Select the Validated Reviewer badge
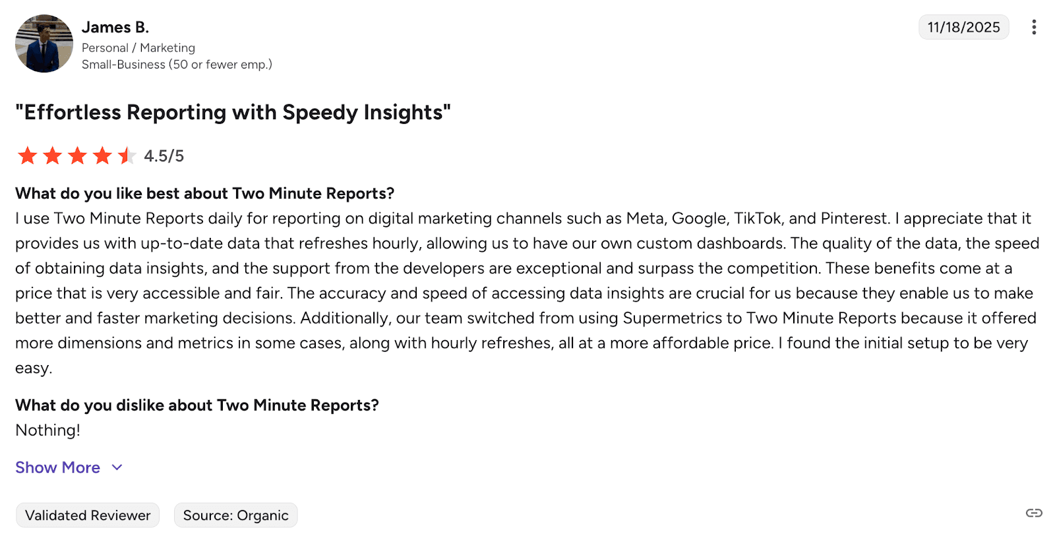Screen dimensions: 1055x541 [88, 515]
